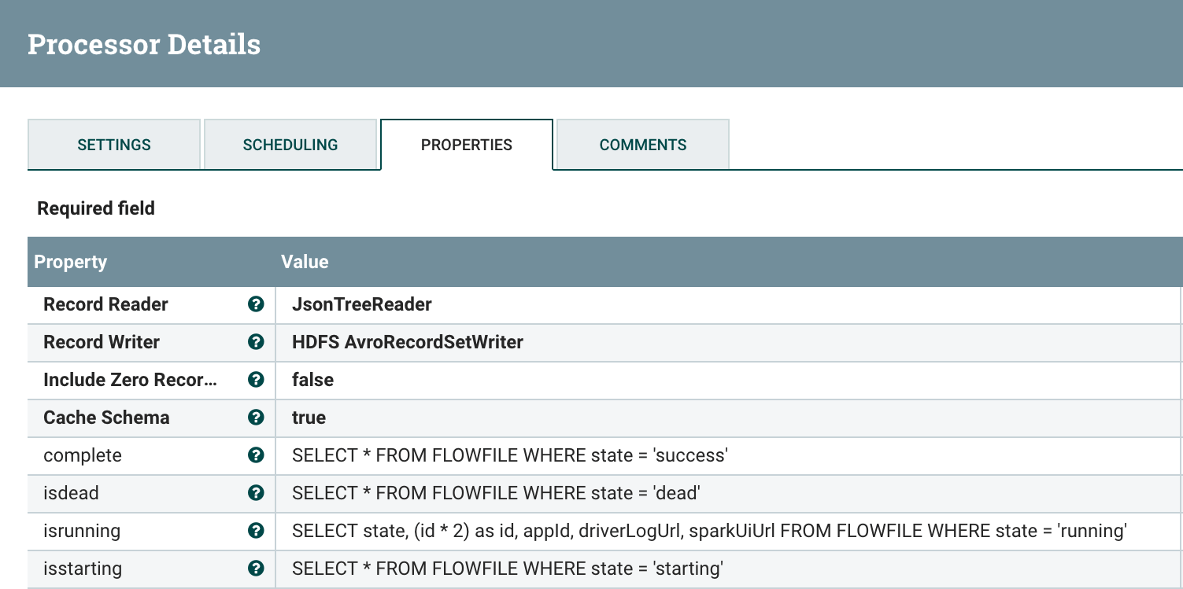Screen dimensions: 1183x589
Task: Open the SCHEDULING tab
Action: 291,145
